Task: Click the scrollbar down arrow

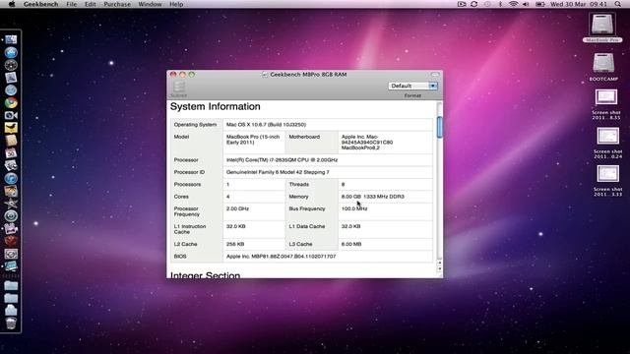Action: tap(440, 269)
